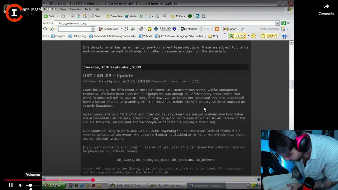
Task: Click the sad vote smiley icon
Action: (x=156, y=29)
